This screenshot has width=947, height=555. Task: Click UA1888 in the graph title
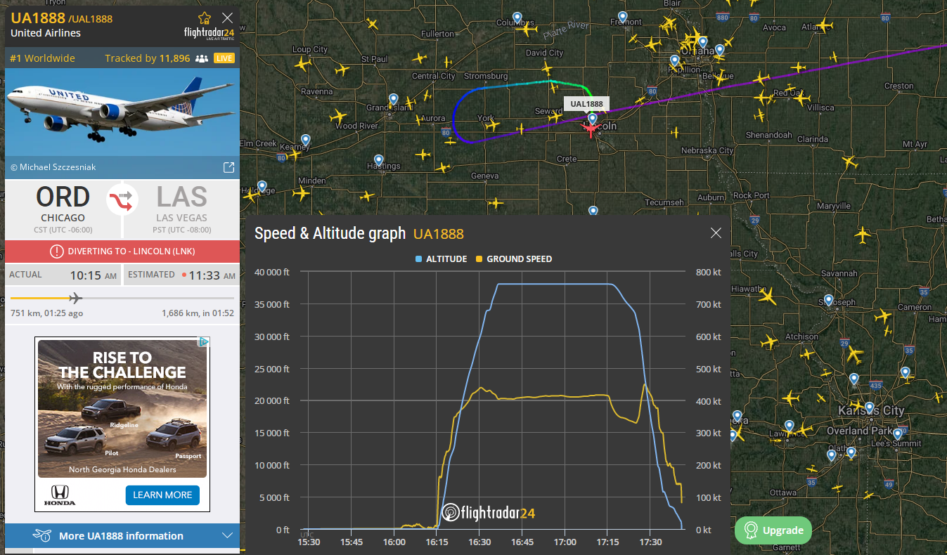tap(439, 234)
